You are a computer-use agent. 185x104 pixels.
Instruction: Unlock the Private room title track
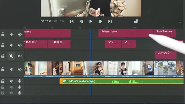[x=3, y=34]
